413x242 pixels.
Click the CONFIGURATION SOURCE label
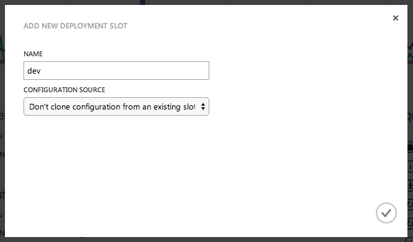coord(64,90)
